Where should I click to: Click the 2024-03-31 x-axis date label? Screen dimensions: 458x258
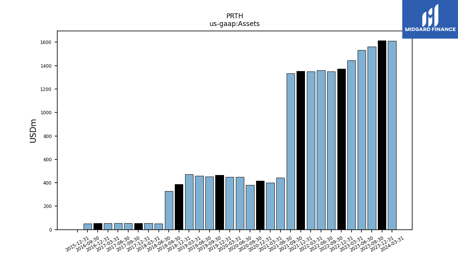pos(392,244)
